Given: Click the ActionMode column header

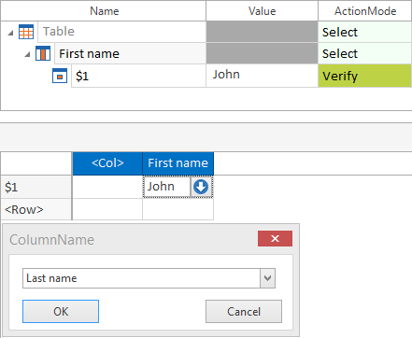Looking at the screenshot, I should [x=364, y=11].
